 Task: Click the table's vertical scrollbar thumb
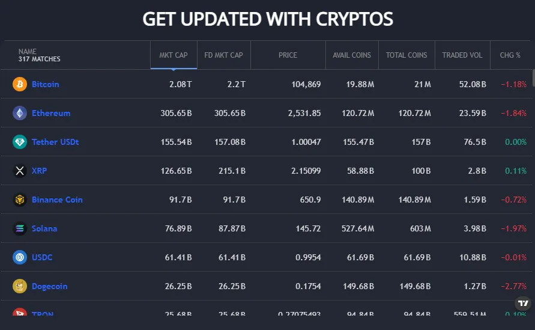(533, 78)
